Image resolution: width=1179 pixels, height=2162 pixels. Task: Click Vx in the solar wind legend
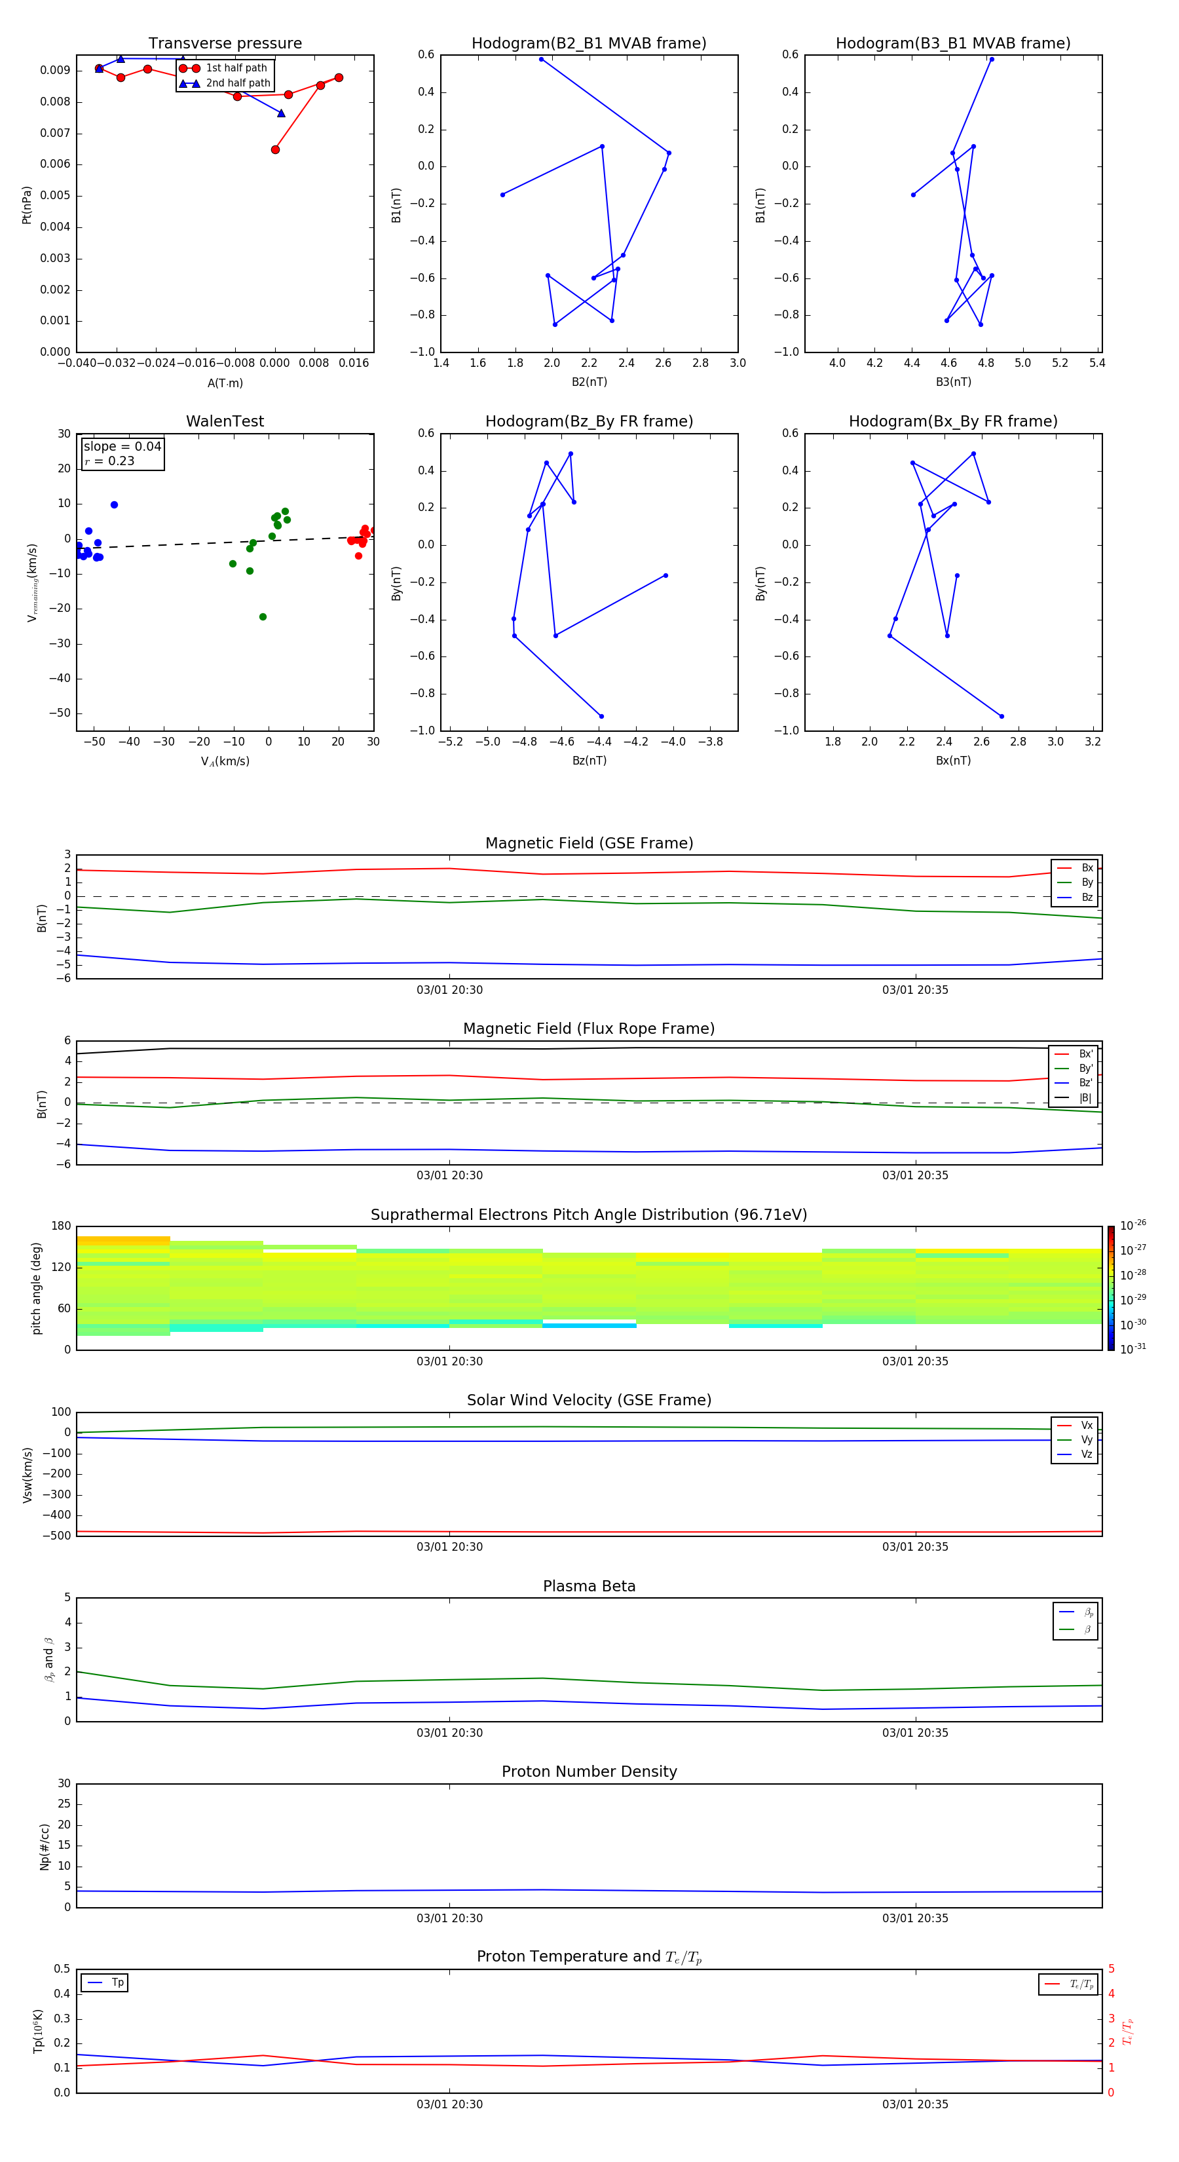point(1075,1425)
